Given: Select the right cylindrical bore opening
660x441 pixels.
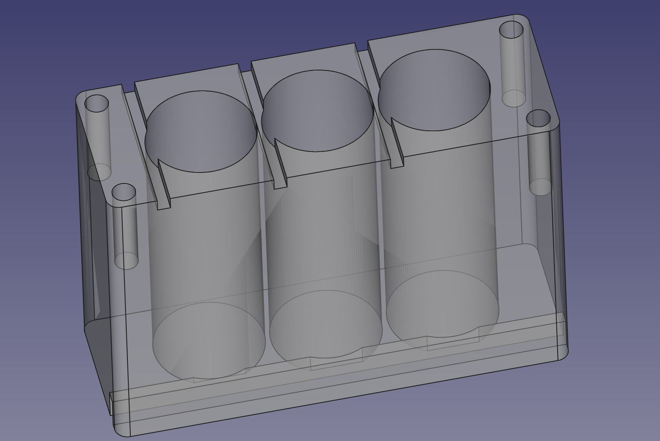Looking at the screenshot, I should click(434, 90).
